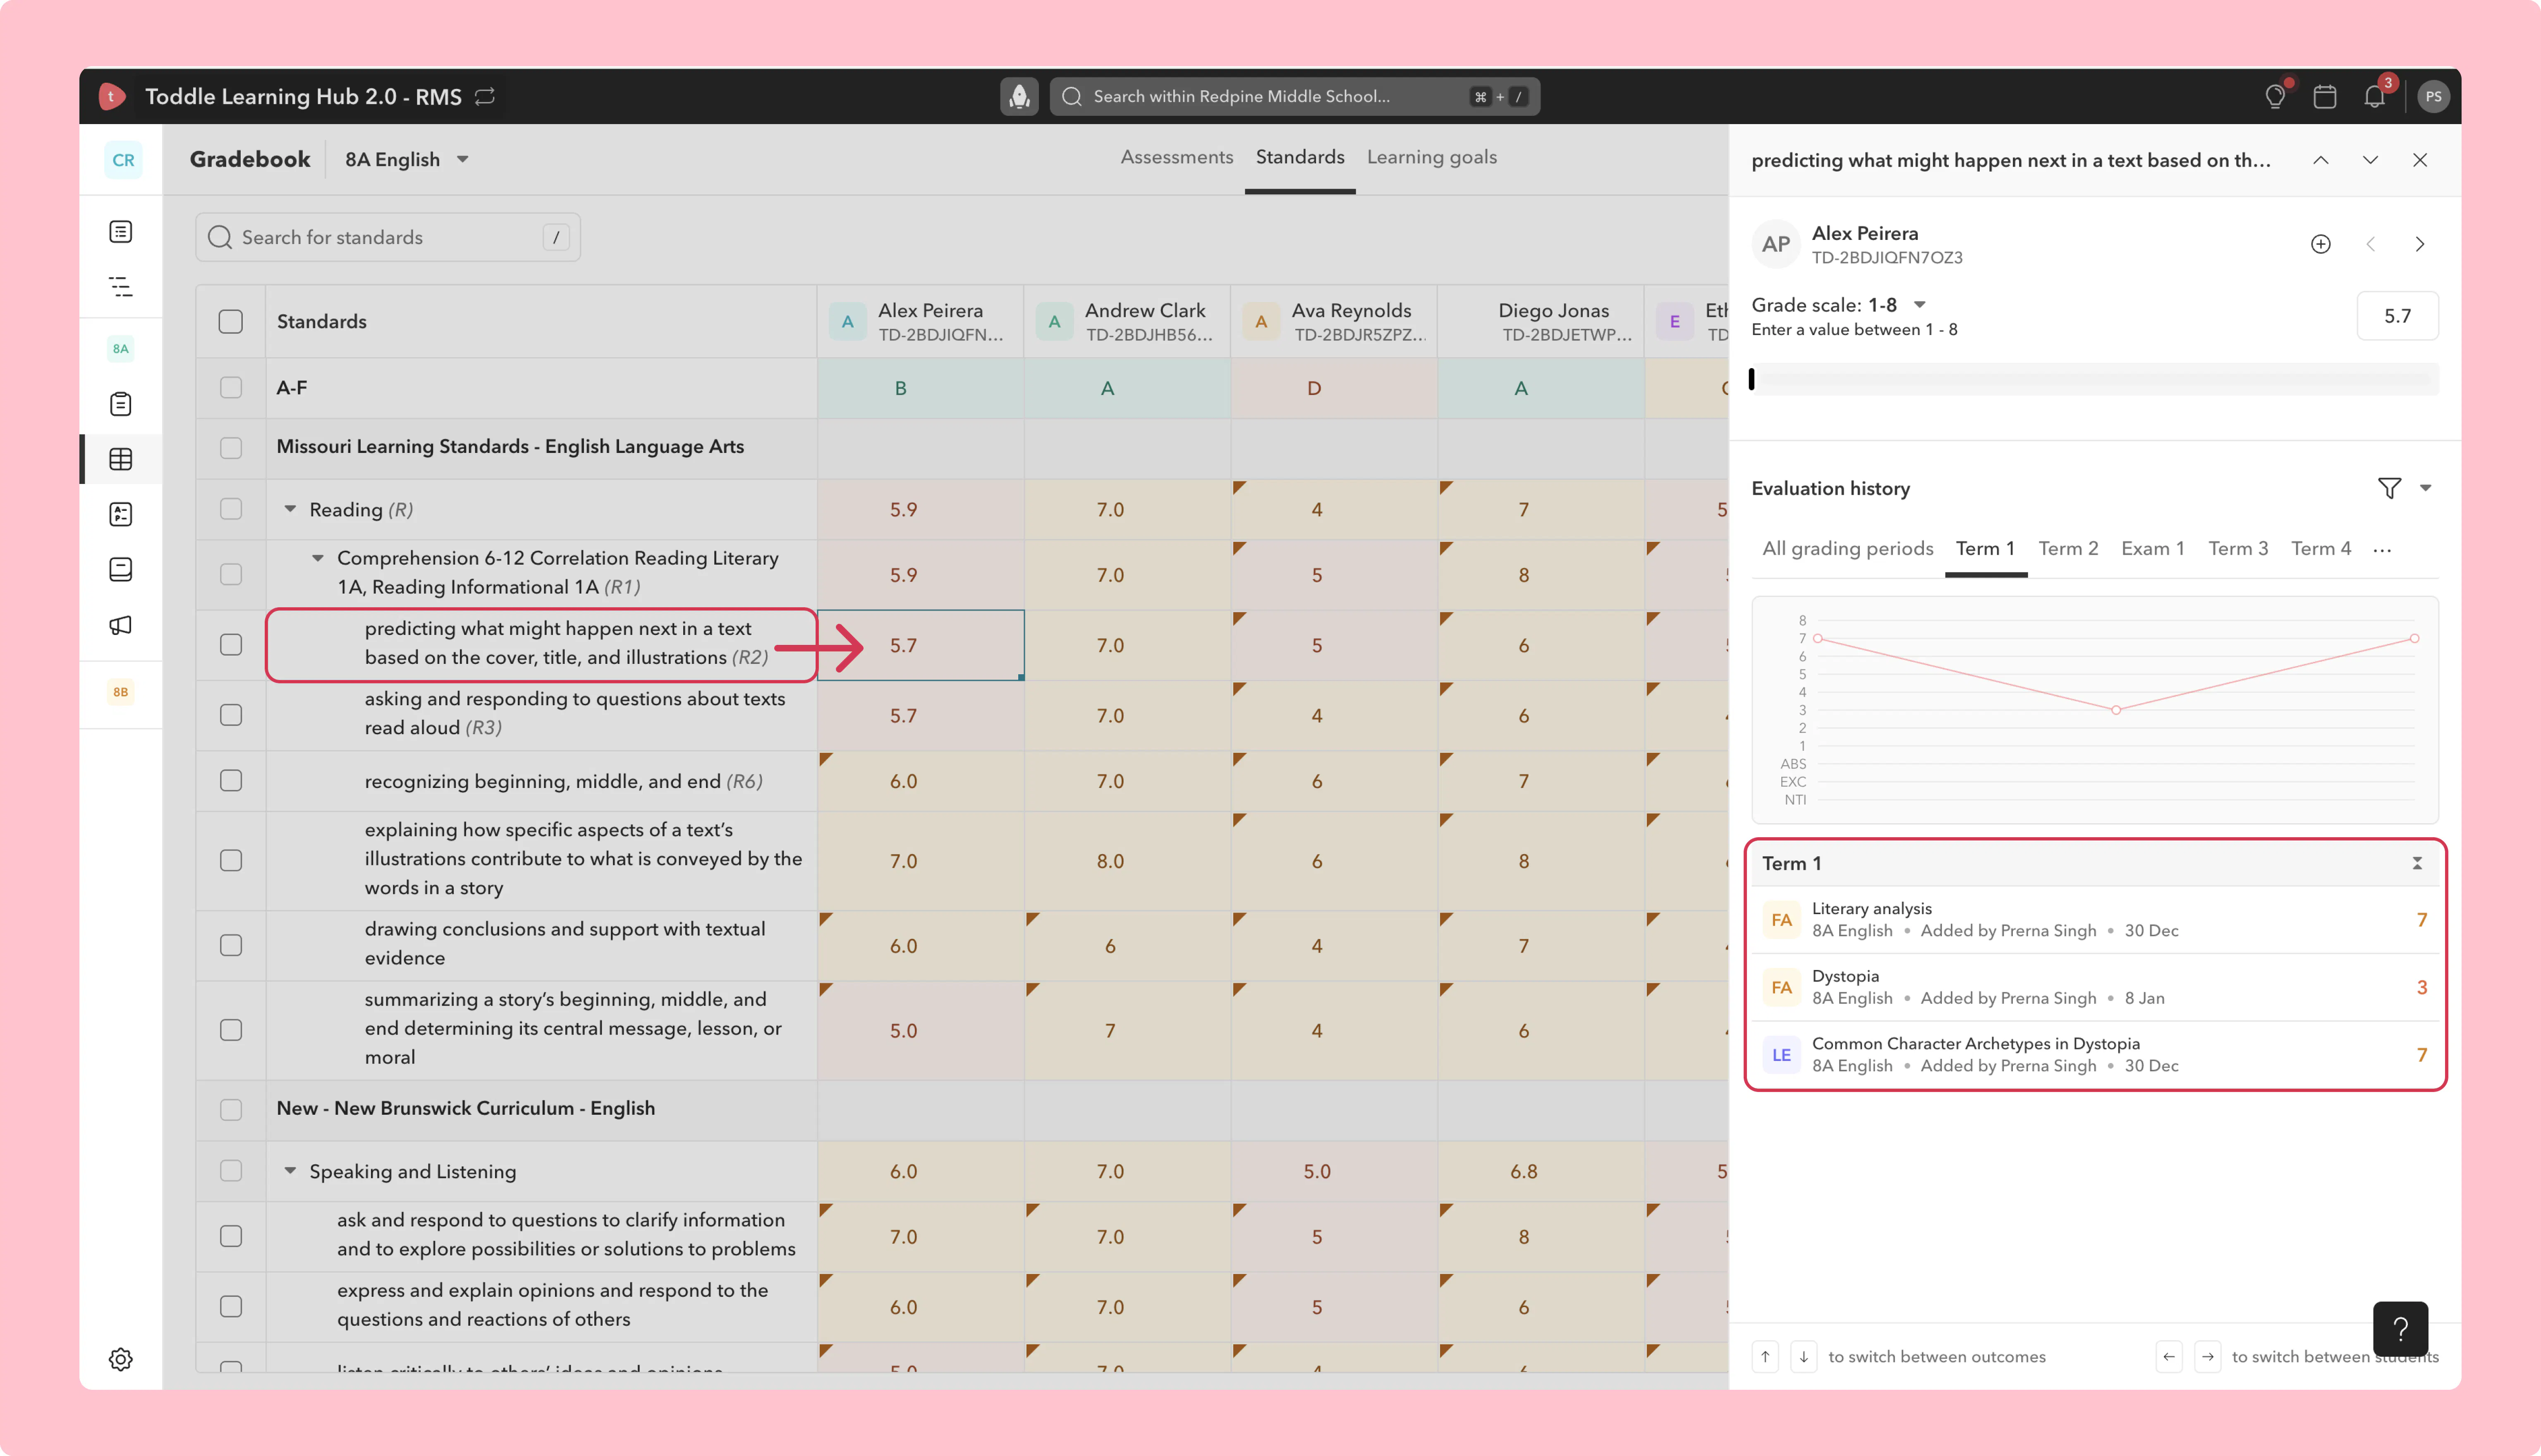Open the 8A English class dropdown
Viewport: 2541px width, 1456px height.
pos(407,160)
